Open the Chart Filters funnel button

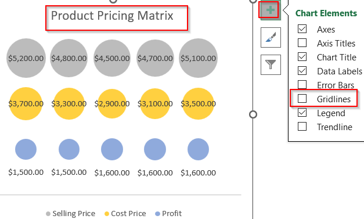click(271, 64)
